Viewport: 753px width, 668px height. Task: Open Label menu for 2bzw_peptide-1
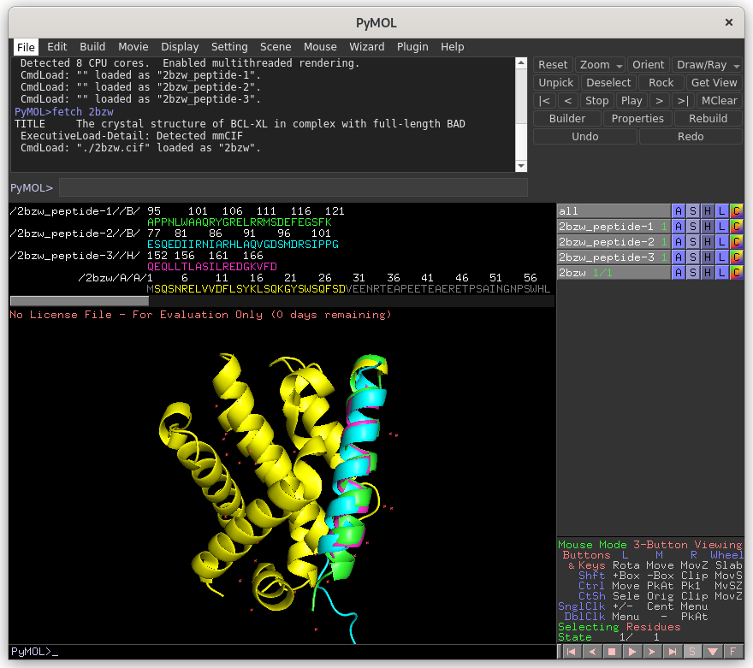click(x=722, y=226)
